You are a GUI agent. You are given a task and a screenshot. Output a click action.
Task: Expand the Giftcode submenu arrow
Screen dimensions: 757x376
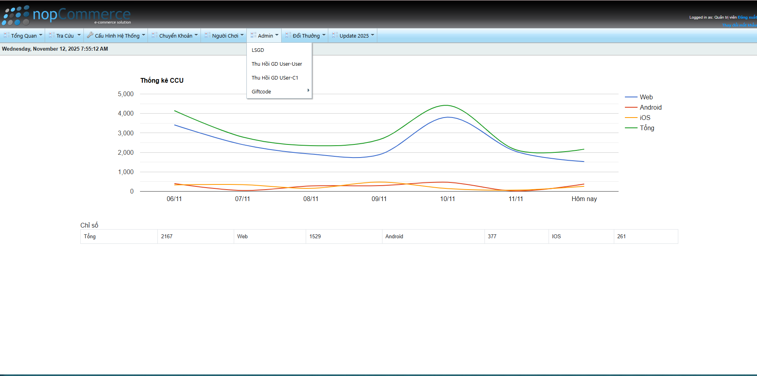308,91
